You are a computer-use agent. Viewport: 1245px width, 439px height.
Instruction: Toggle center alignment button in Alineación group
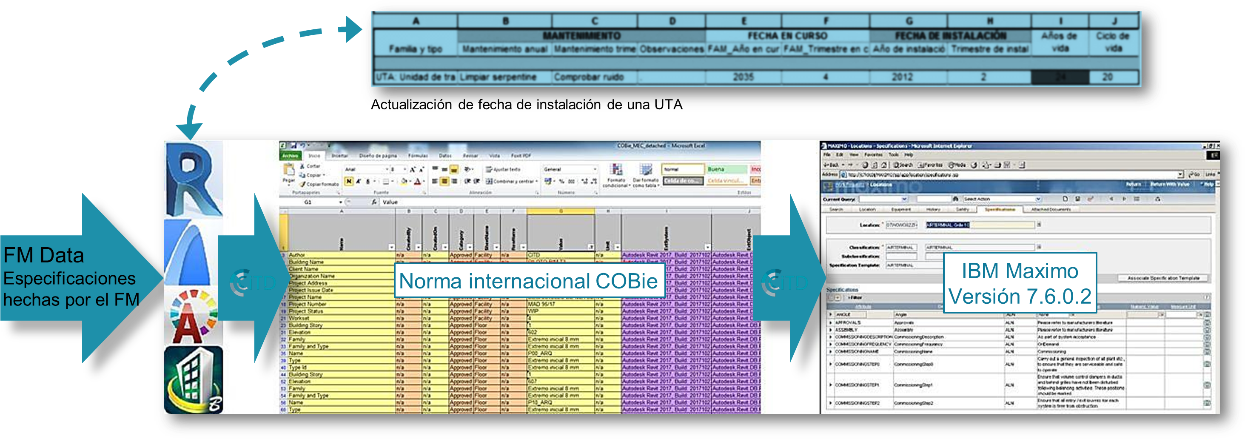(x=444, y=181)
